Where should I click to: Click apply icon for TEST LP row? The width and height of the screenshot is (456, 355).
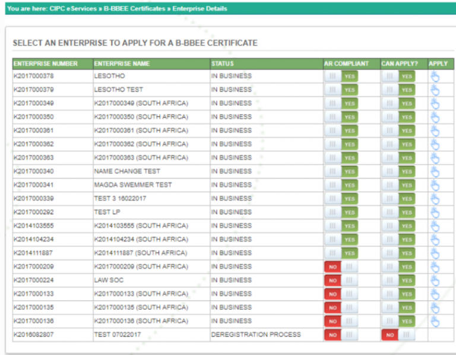tap(435, 213)
